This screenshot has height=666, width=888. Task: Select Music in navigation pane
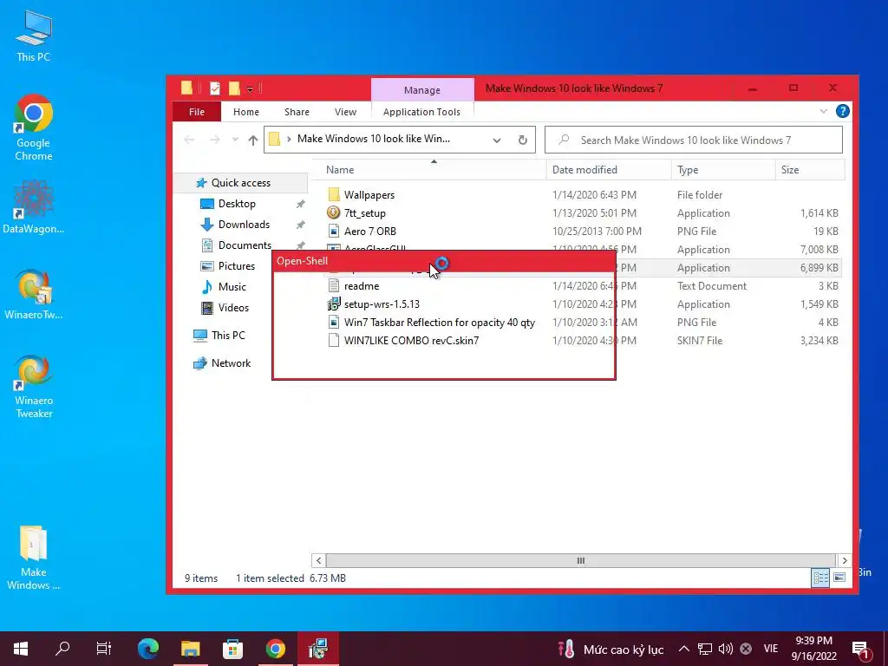[x=232, y=287]
